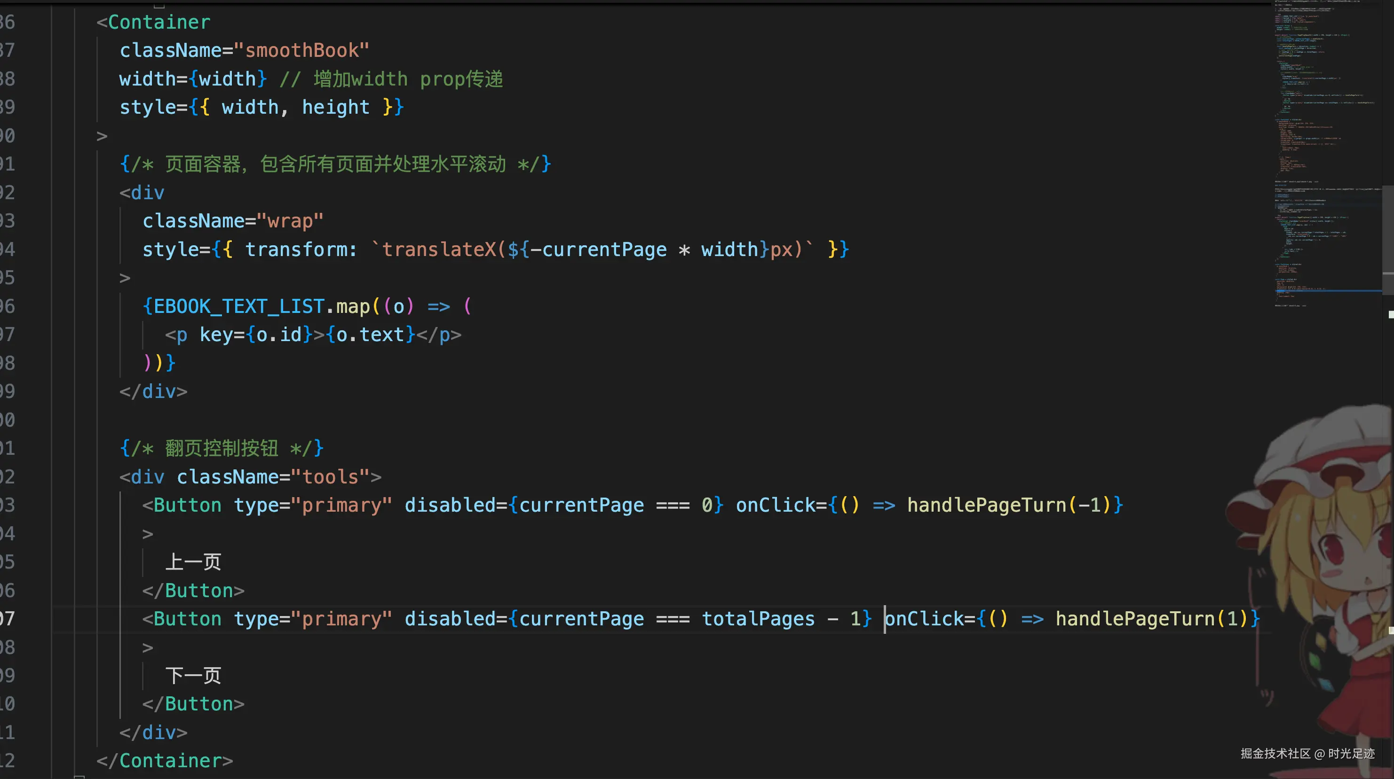Click totalPages in the disabled expression

tap(758, 618)
